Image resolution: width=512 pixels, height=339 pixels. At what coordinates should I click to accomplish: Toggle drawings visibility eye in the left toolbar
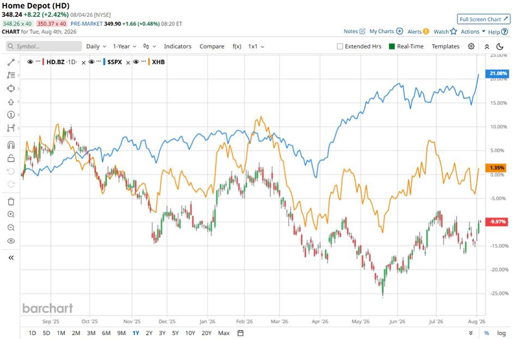[x=11, y=241]
